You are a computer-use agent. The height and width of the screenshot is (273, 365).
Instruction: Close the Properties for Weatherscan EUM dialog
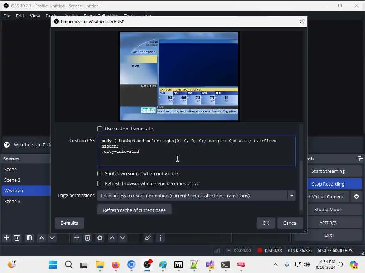point(302,21)
